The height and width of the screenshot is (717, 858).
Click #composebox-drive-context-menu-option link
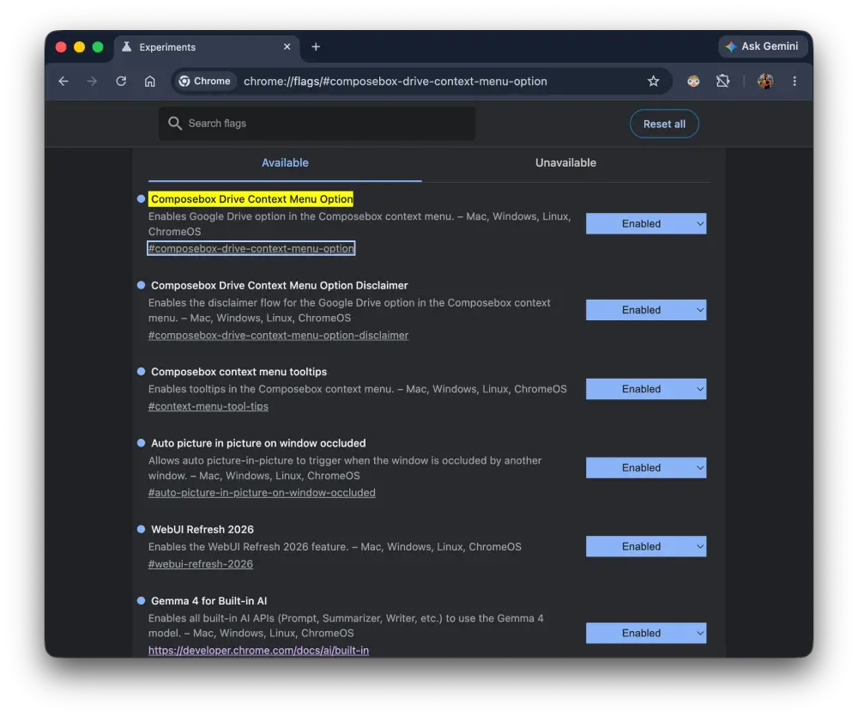(x=251, y=249)
